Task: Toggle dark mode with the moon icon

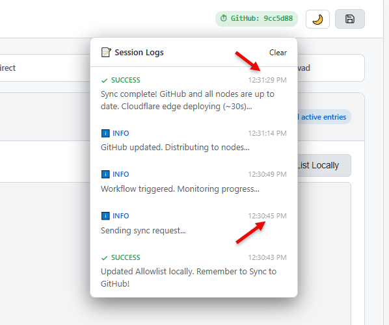Action: point(317,19)
